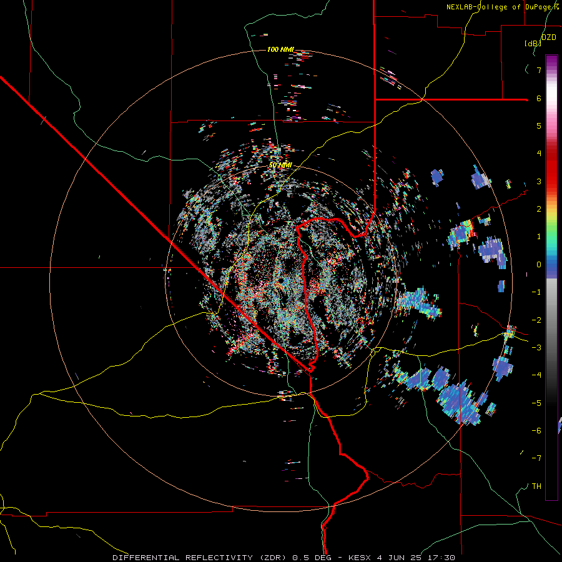The image size is (562, 562).
Task: Click the "0.5 DEG" elevation text in caption
Action: (x=313, y=558)
